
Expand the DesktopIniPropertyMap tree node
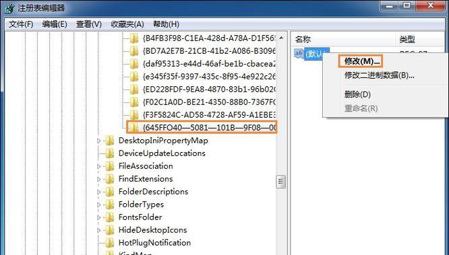tap(99, 141)
